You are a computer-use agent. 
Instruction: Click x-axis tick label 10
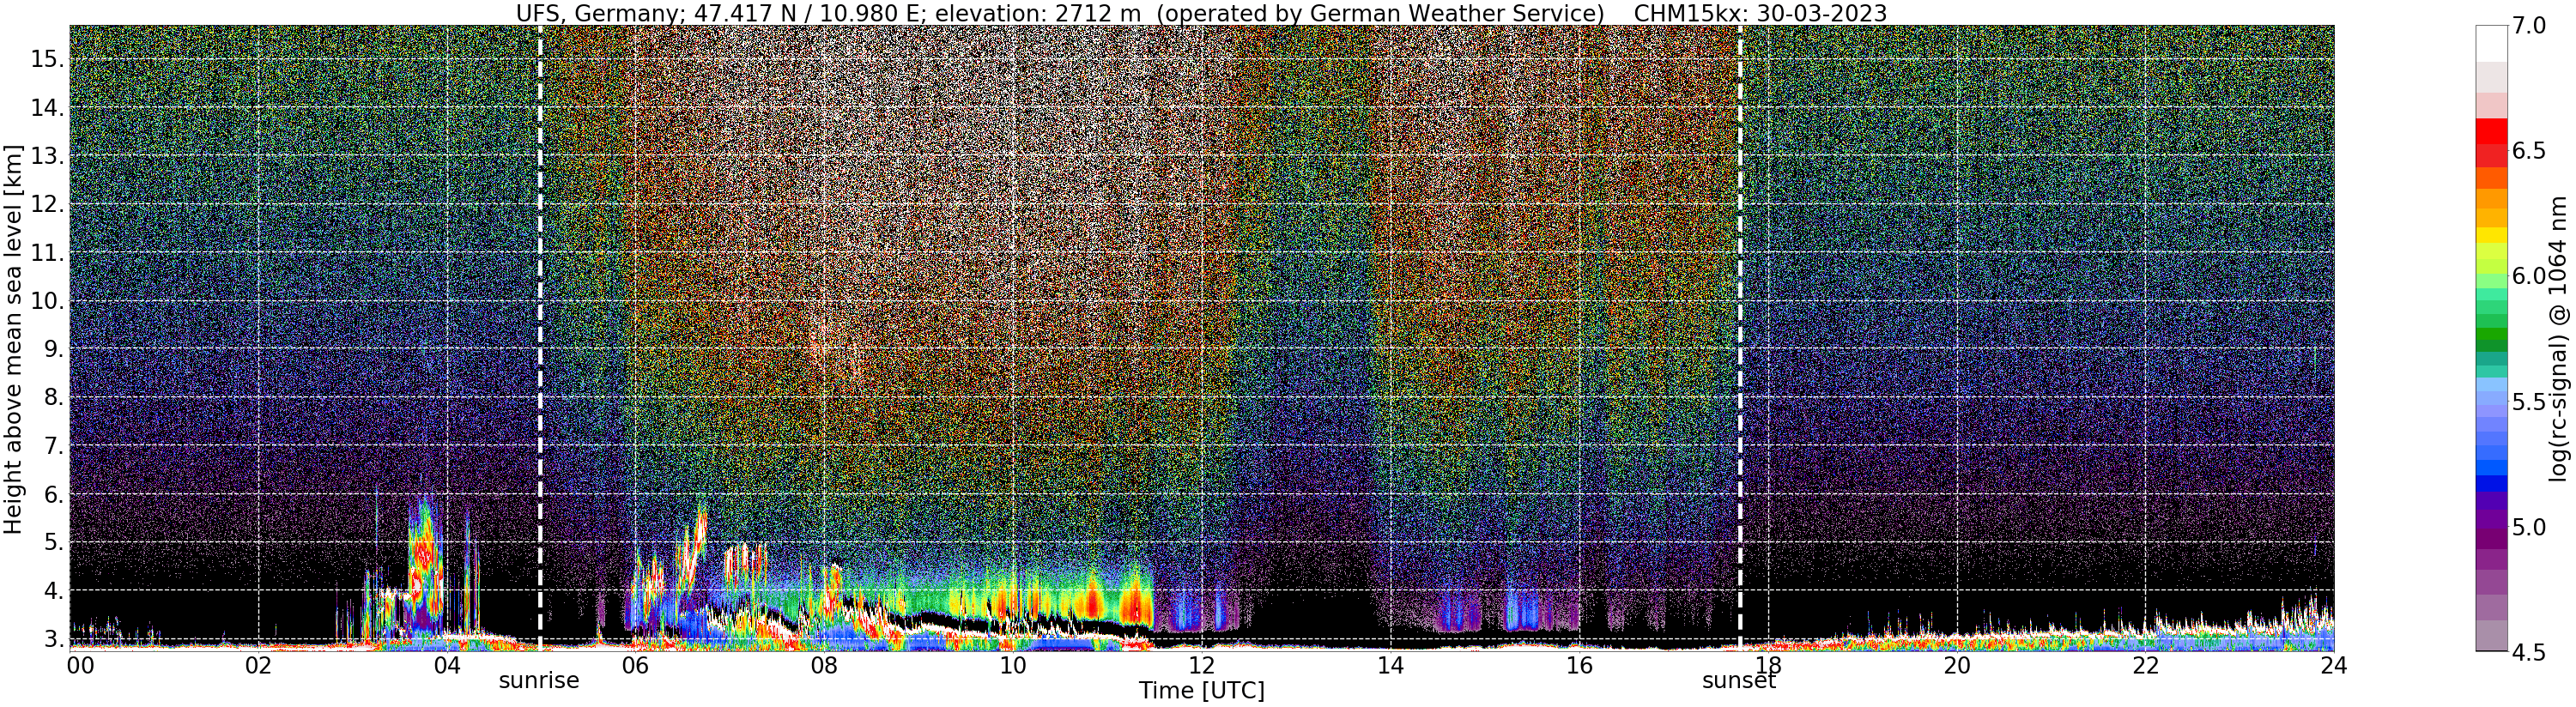point(1013,666)
